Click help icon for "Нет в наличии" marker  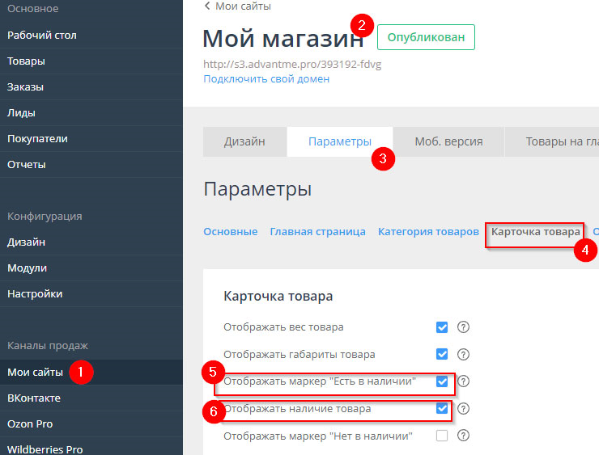pyautogui.click(x=464, y=436)
